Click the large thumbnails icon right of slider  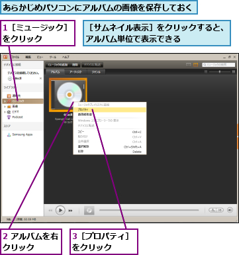coord(233,72)
